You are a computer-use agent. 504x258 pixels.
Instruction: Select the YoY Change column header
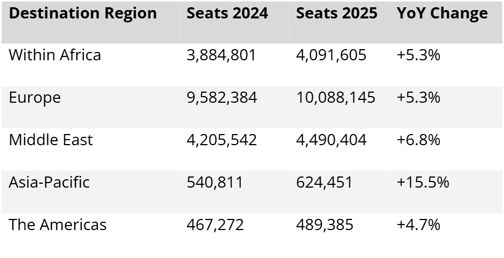click(x=442, y=13)
